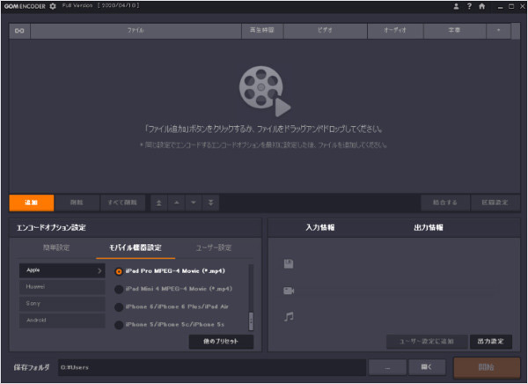Image resolution: width=528 pixels, height=384 pixels.
Task: Expand the Apple device category
Action: pos(62,270)
